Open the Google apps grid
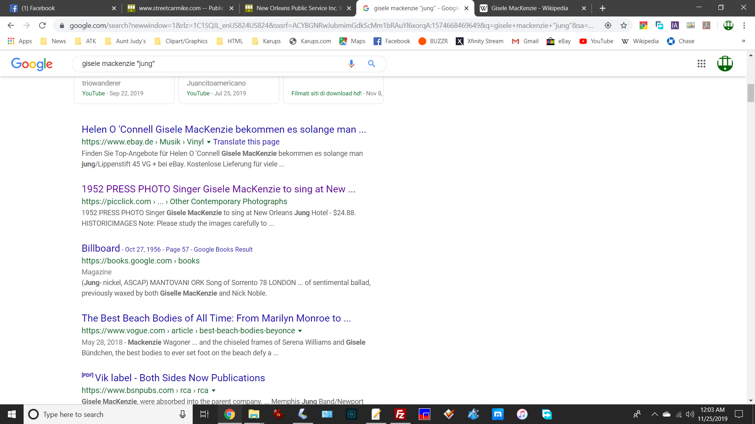Screen dimensions: 755x424 point(702,64)
